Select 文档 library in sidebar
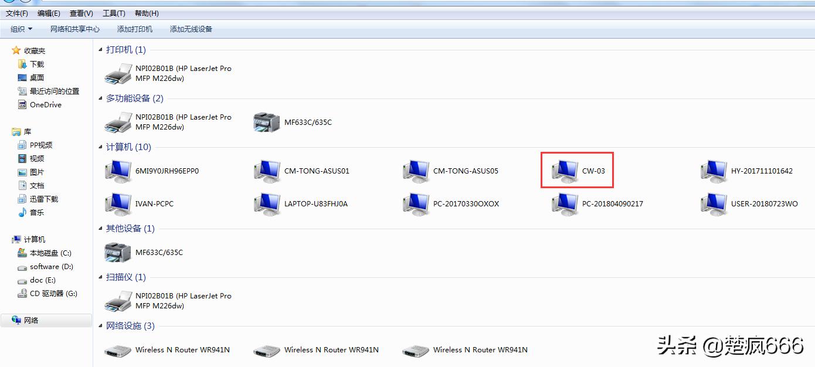The width and height of the screenshot is (815, 367). point(37,185)
